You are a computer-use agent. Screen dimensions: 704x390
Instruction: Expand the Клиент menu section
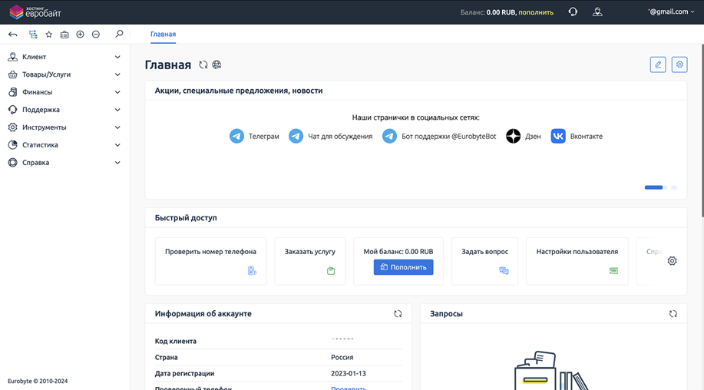[x=64, y=57]
